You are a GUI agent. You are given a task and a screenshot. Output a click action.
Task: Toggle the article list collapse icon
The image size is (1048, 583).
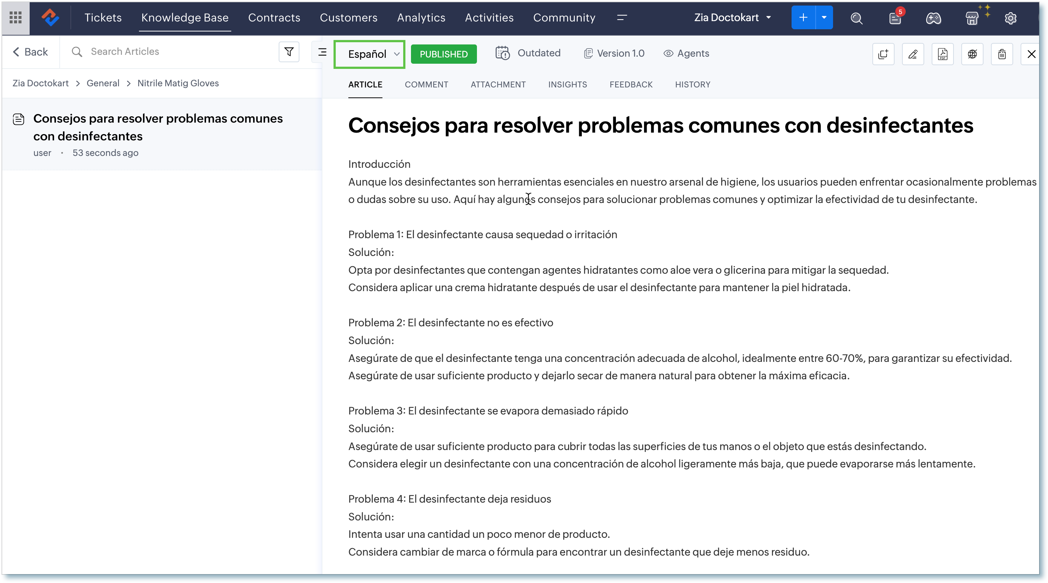(322, 52)
